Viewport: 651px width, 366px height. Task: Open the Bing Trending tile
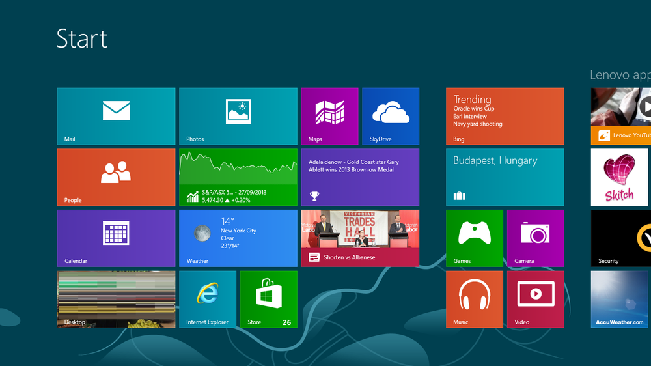(x=505, y=117)
